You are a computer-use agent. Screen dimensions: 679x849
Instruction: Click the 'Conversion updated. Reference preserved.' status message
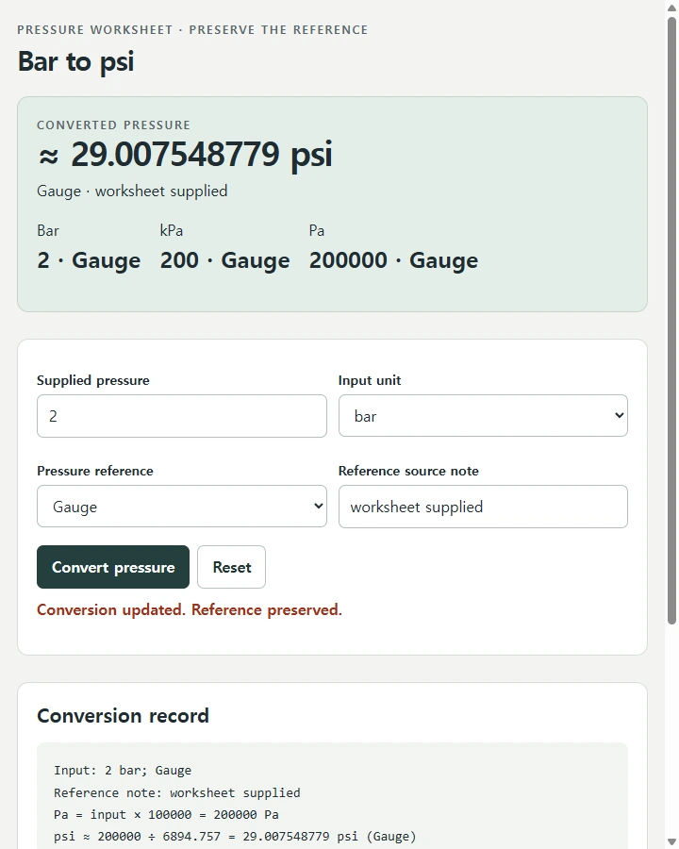[x=190, y=609]
